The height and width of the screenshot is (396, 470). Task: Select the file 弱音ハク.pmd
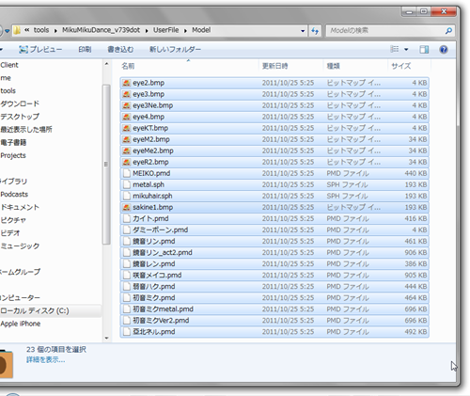click(274, 286)
